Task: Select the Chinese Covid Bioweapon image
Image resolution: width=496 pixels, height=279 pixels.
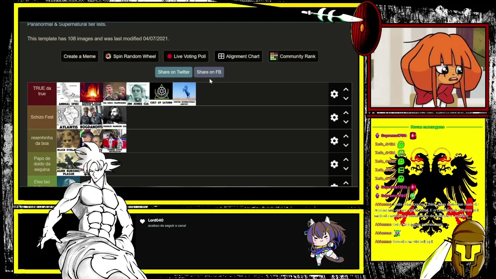Action: (115, 140)
